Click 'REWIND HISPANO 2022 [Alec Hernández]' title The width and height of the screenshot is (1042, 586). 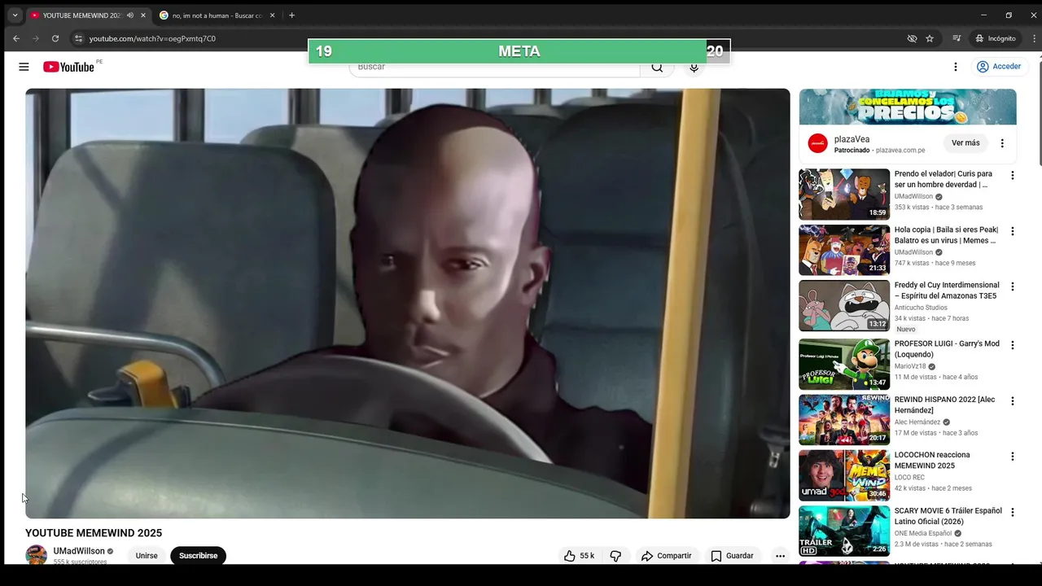coord(944,405)
